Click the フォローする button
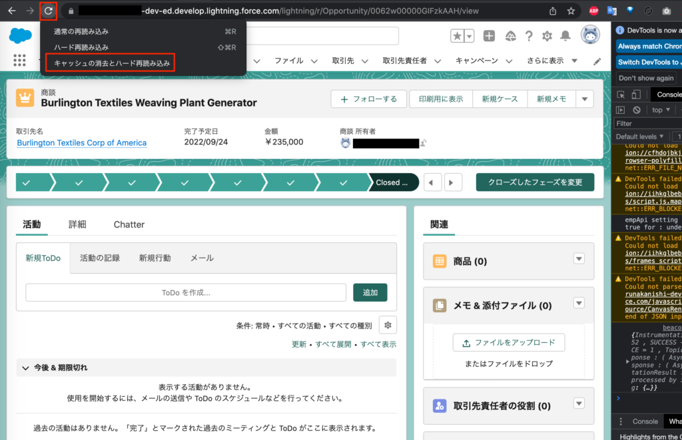The image size is (682, 440). click(368, 99)
